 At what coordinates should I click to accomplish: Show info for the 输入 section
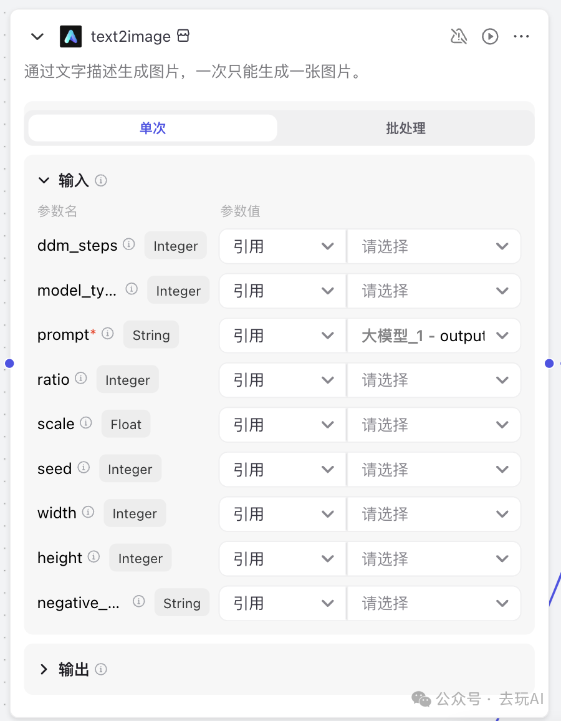(x=101, y=180)
